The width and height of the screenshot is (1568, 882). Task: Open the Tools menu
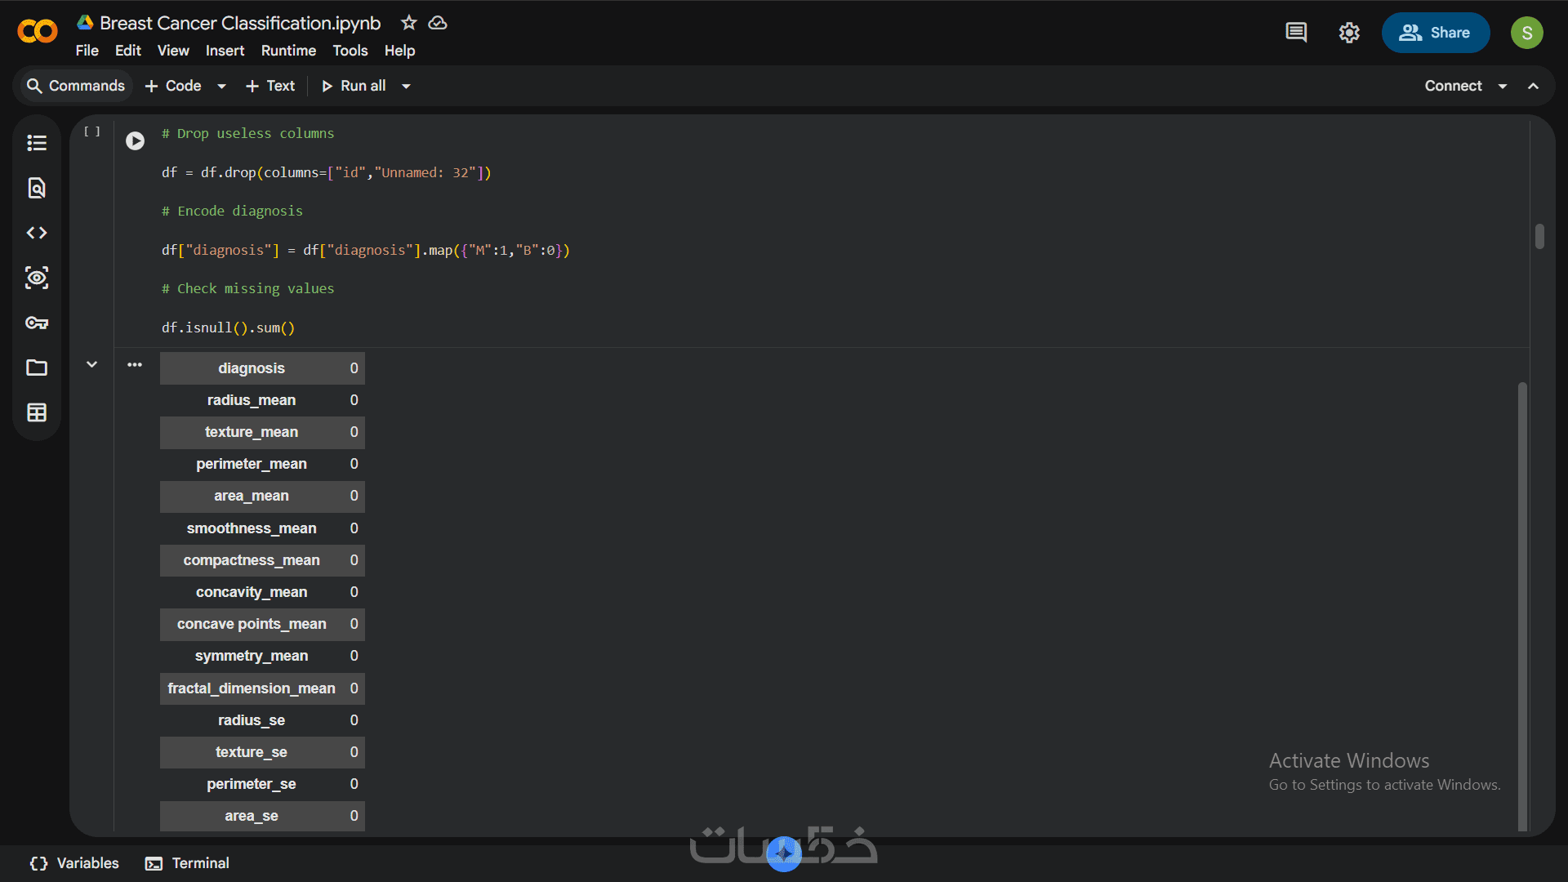pyautogui.click(x=350, y=51)
